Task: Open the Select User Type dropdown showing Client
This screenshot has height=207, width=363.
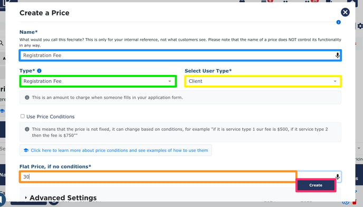Action: pos(263,81)
